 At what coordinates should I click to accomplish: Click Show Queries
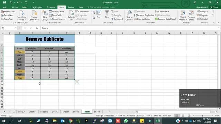point(57,11)
